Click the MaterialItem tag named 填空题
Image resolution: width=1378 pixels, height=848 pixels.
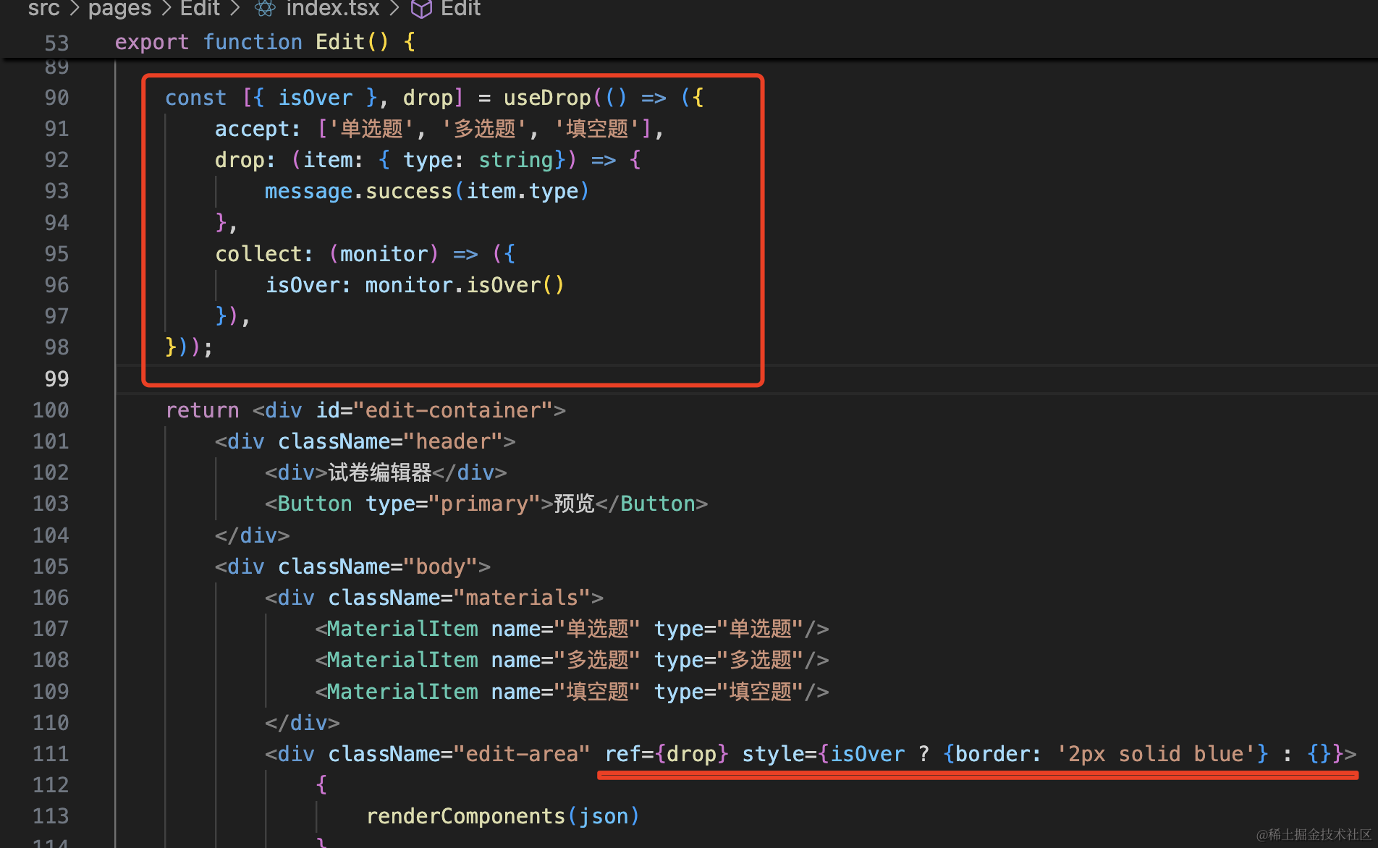(x=402, y=692)
